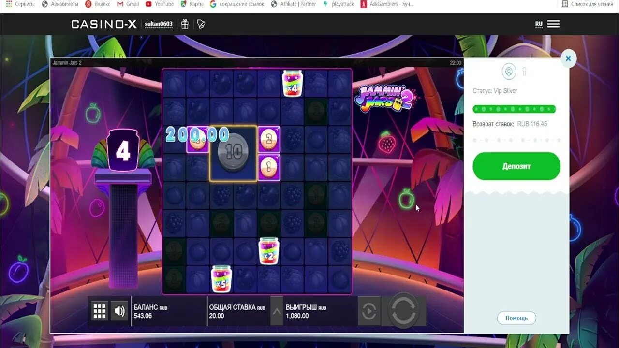The image size is (619, 348).
Task: Click the Помощь help button
Action: pos(516,318)
